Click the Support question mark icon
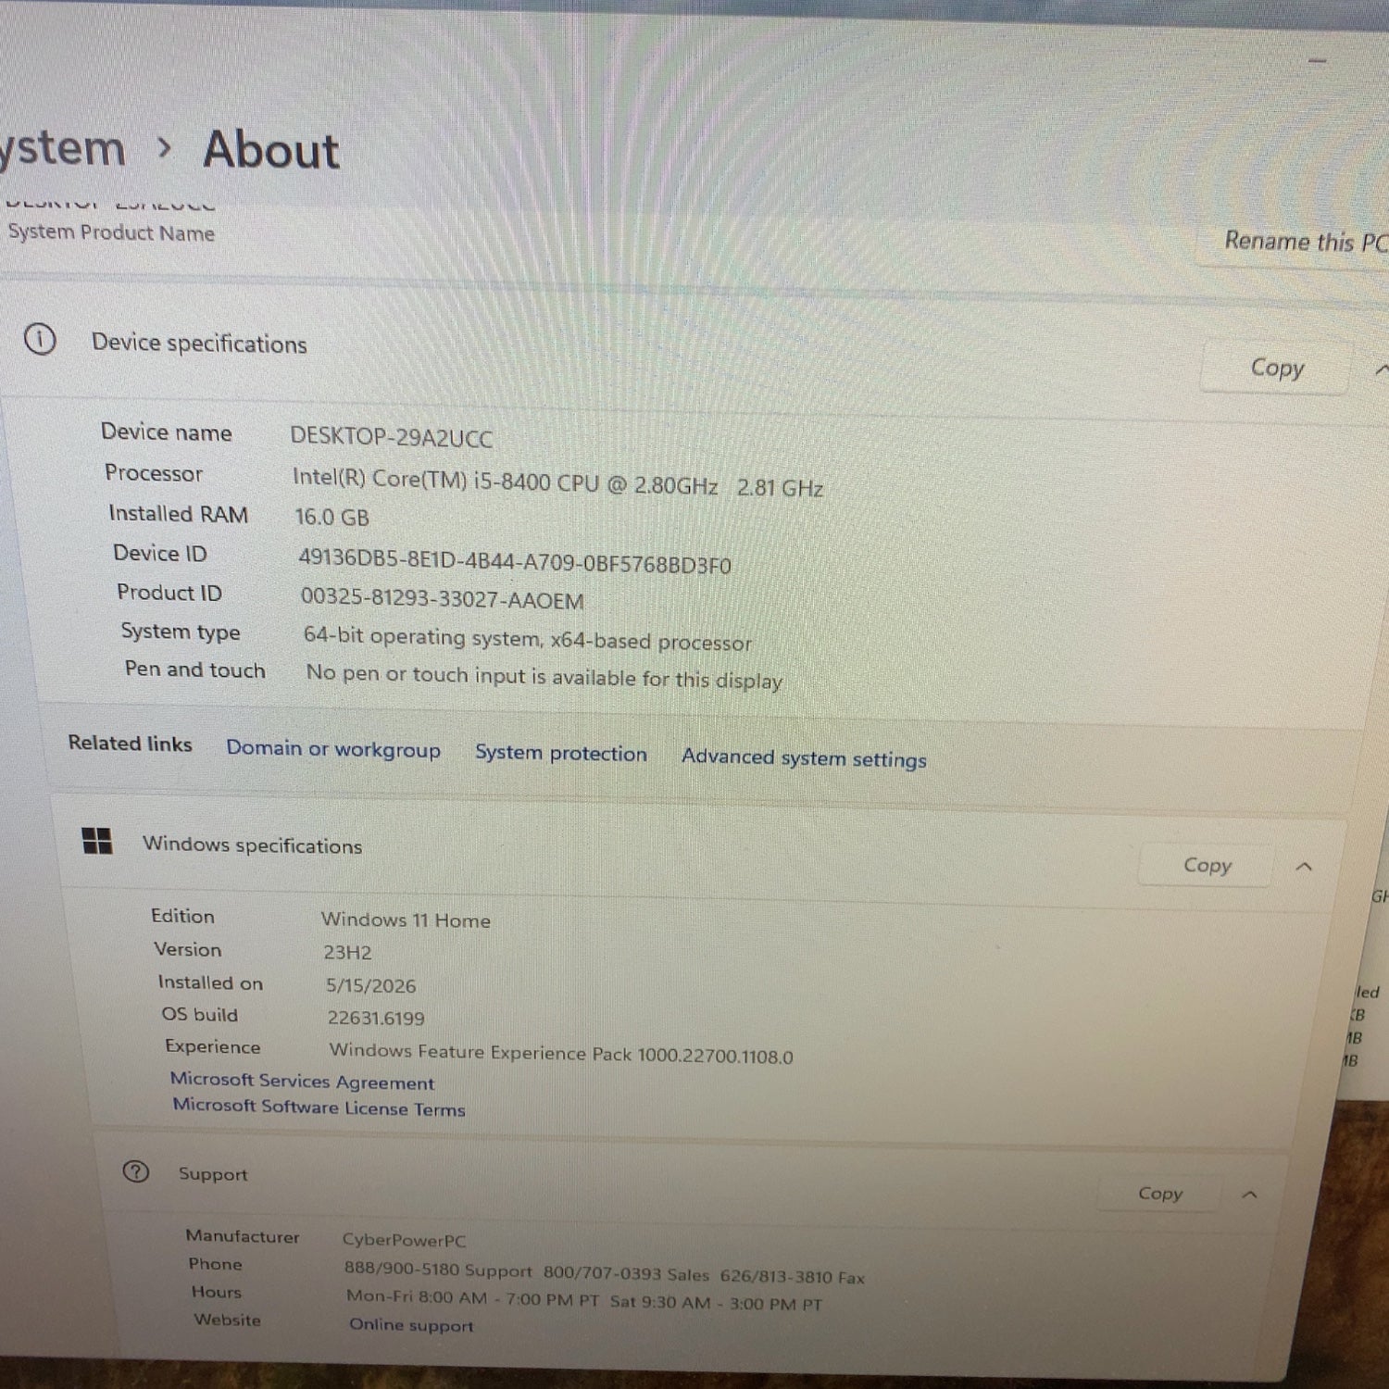Viewport: 1389px width, 1389px height. pyautogui.click(x=135, y=1171)
